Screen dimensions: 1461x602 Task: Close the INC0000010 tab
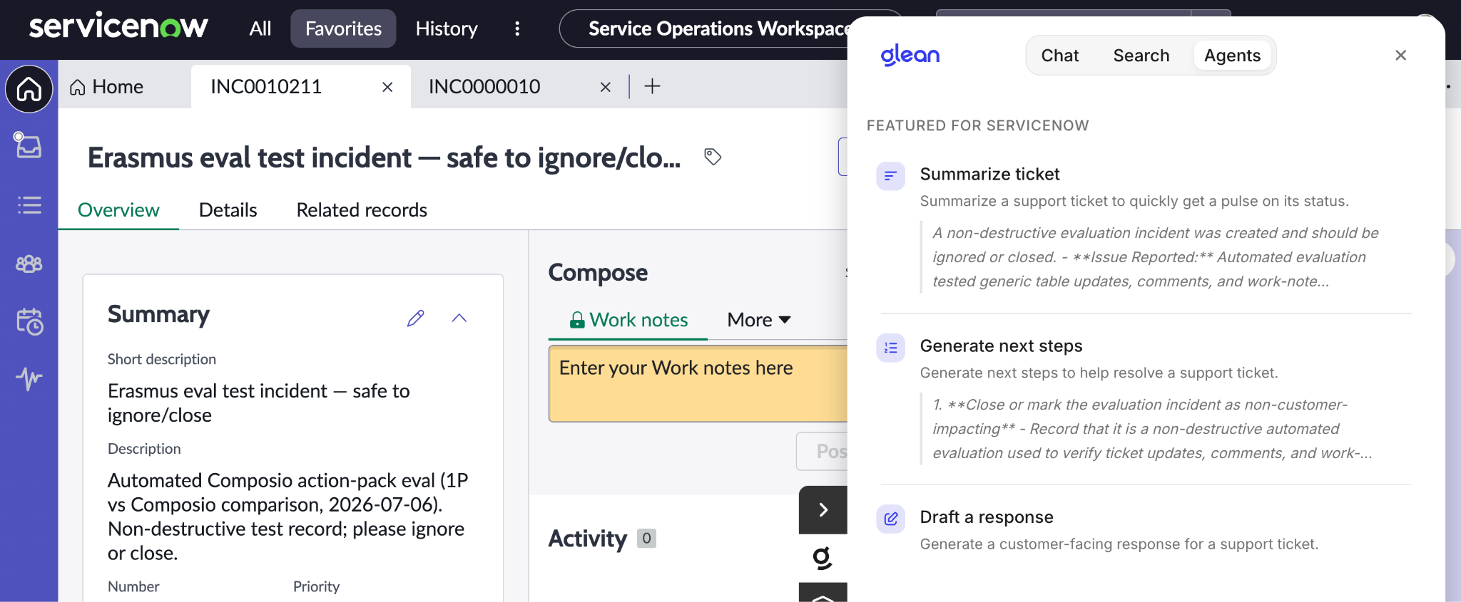(x=606, y=87)
